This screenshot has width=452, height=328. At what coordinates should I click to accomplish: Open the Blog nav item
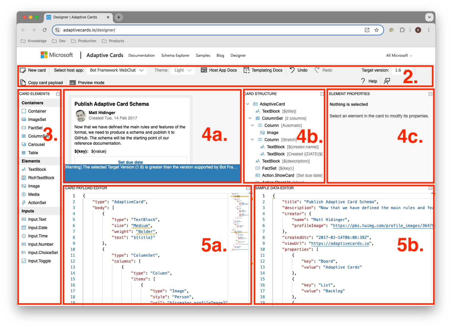click(x=220, y=56)
